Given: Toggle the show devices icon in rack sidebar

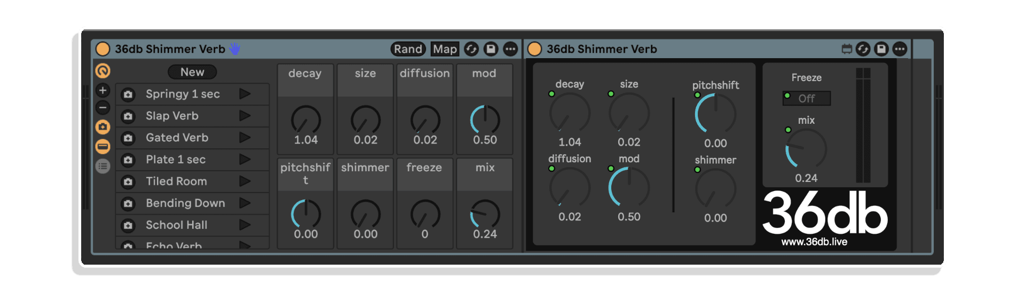Looking at the screenshot, I should coord(102,146).
